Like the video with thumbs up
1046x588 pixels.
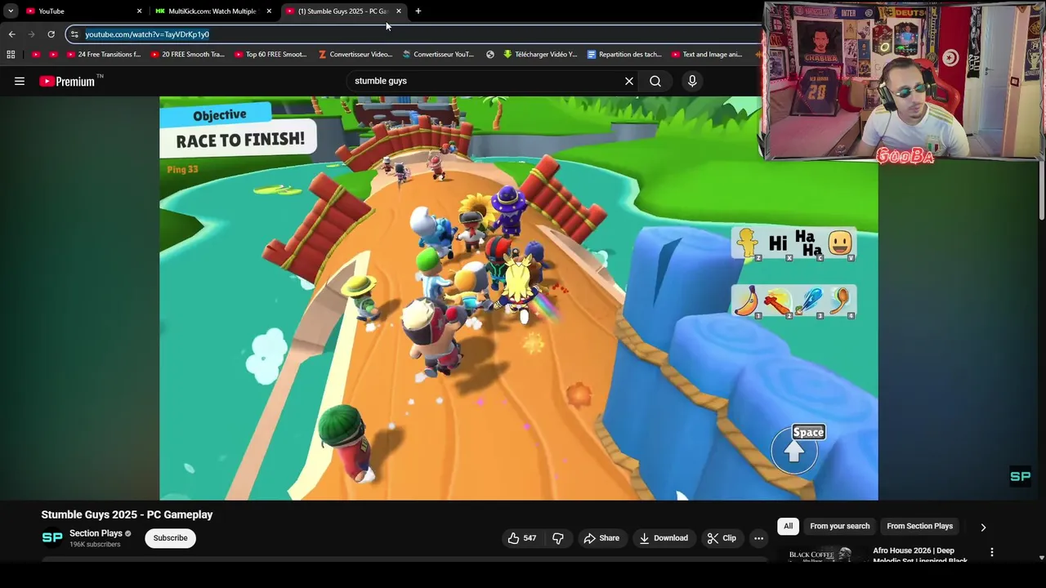[x=521, y=538]
